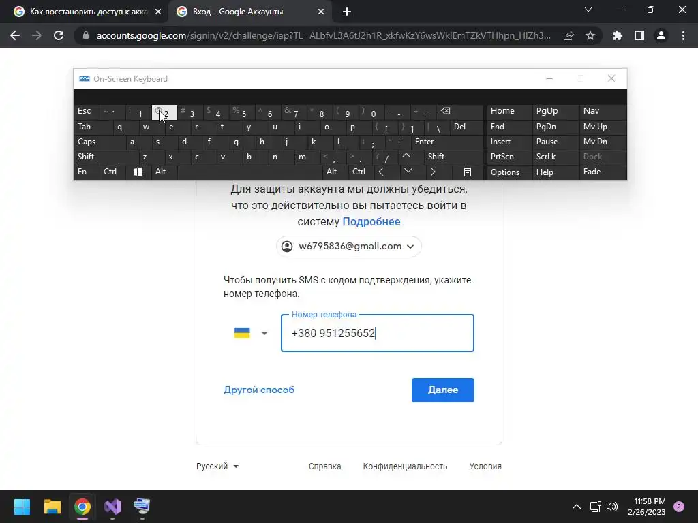Viewport: 698px width, 523px height.
Task: Open Windows Start menu
Action: click(x=22, y=507)
